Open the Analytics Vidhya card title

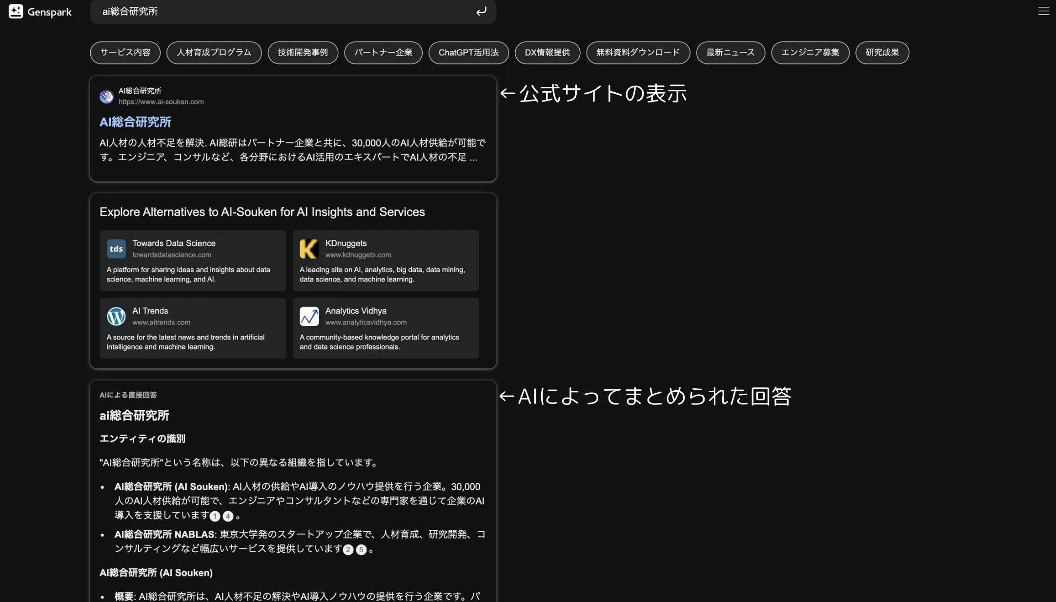tap(356, 311)
